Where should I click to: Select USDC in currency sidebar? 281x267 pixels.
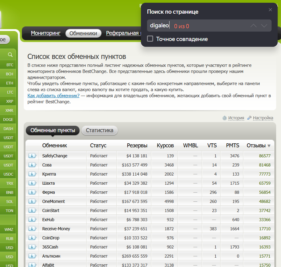[8, 174]
